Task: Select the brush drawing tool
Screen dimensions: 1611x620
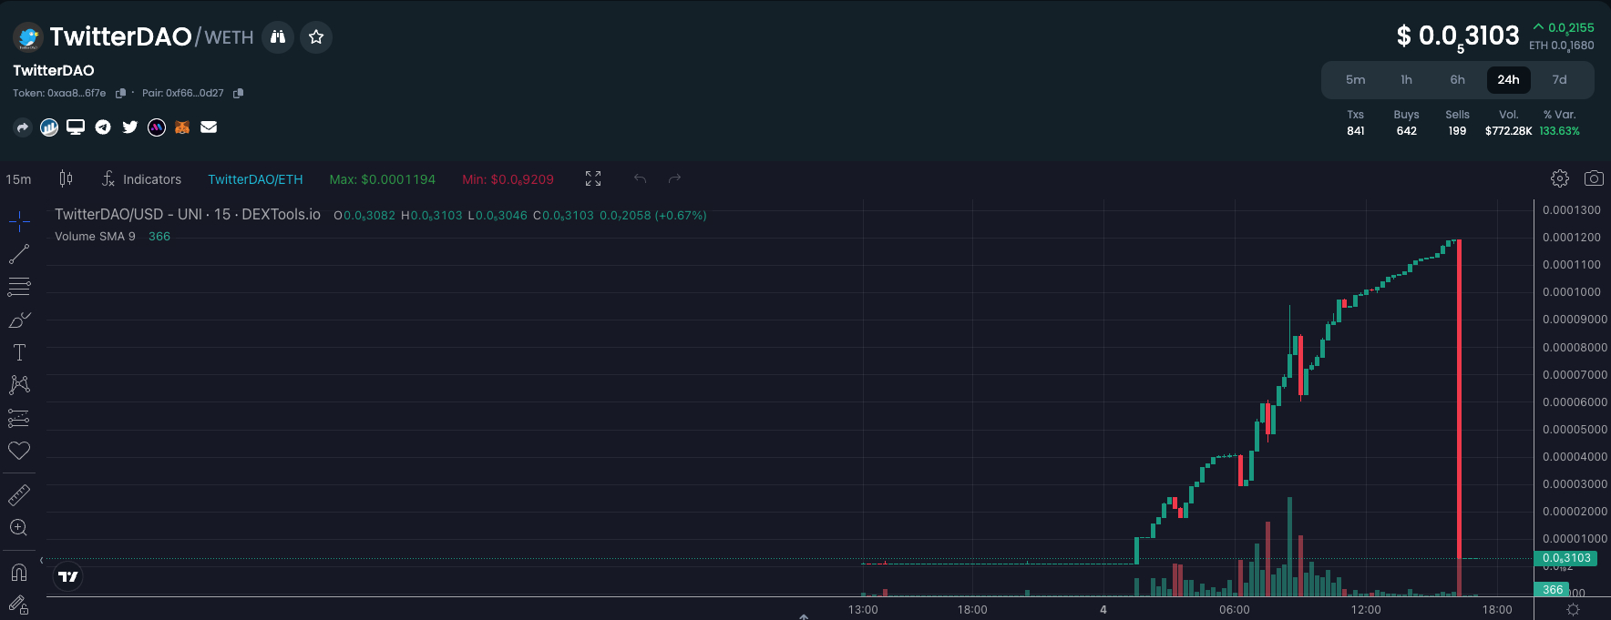Action: click(19, 320)
